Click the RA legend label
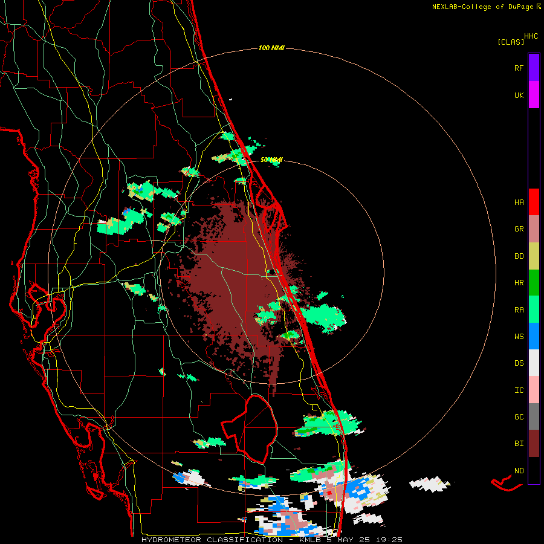 pyautogui.click(x=519, y=310)
